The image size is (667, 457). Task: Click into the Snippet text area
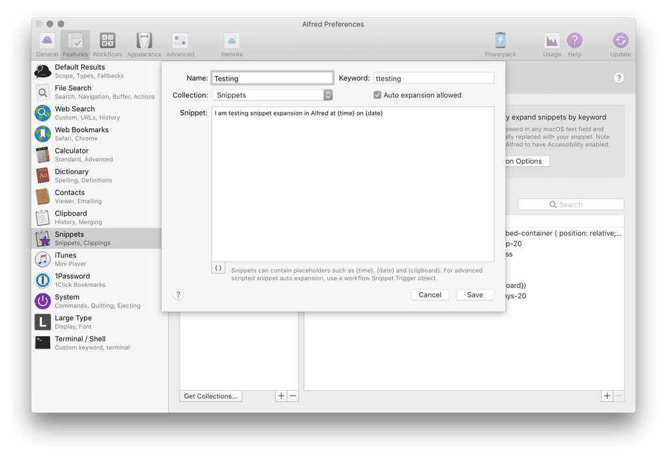pos(353,184)
